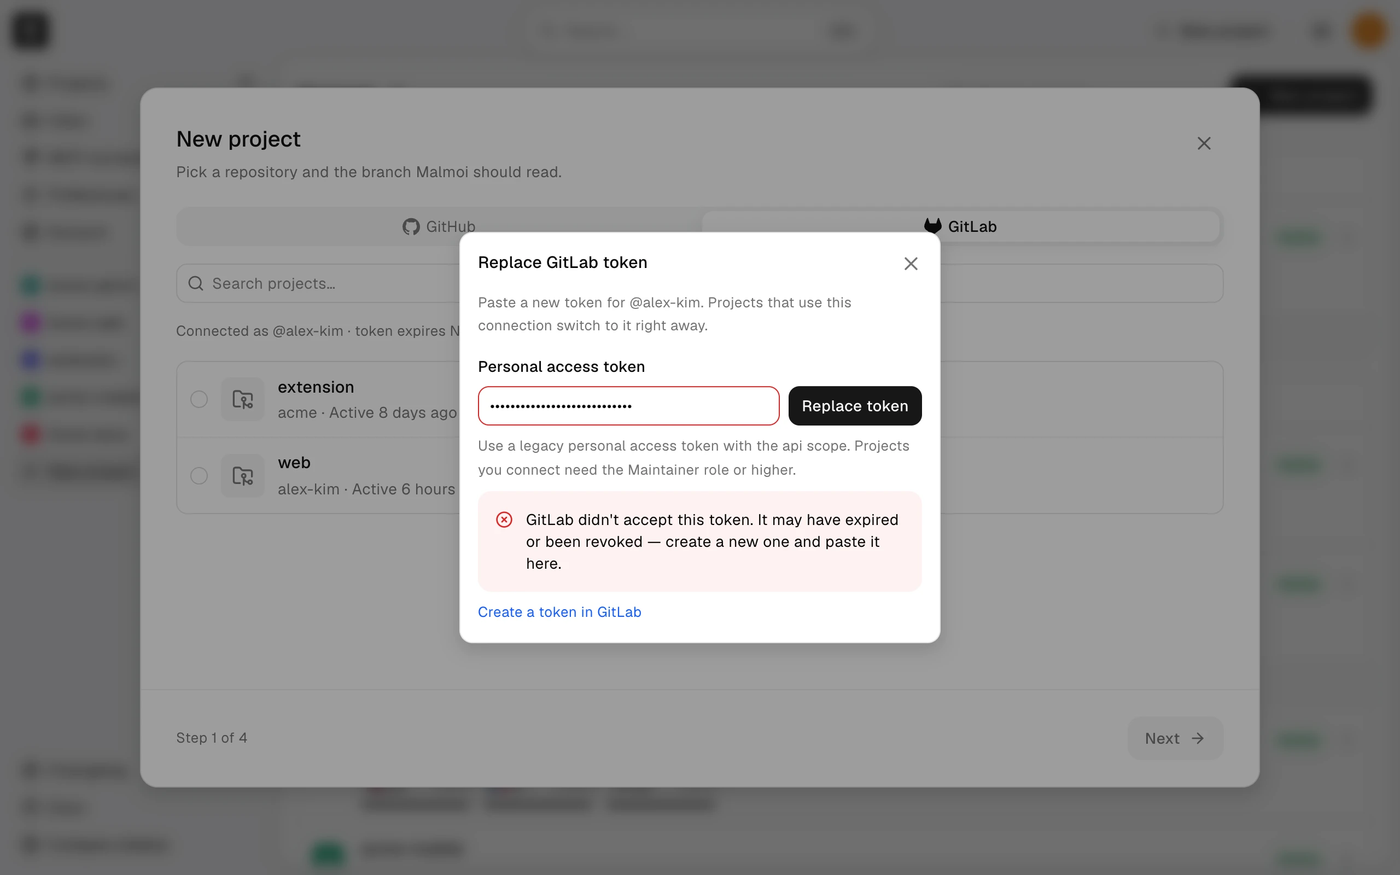Viewport: 1400px width, 875px height.
Task: Click the 'Connected as @alex-kim' status text
Action: coord(259,331)
